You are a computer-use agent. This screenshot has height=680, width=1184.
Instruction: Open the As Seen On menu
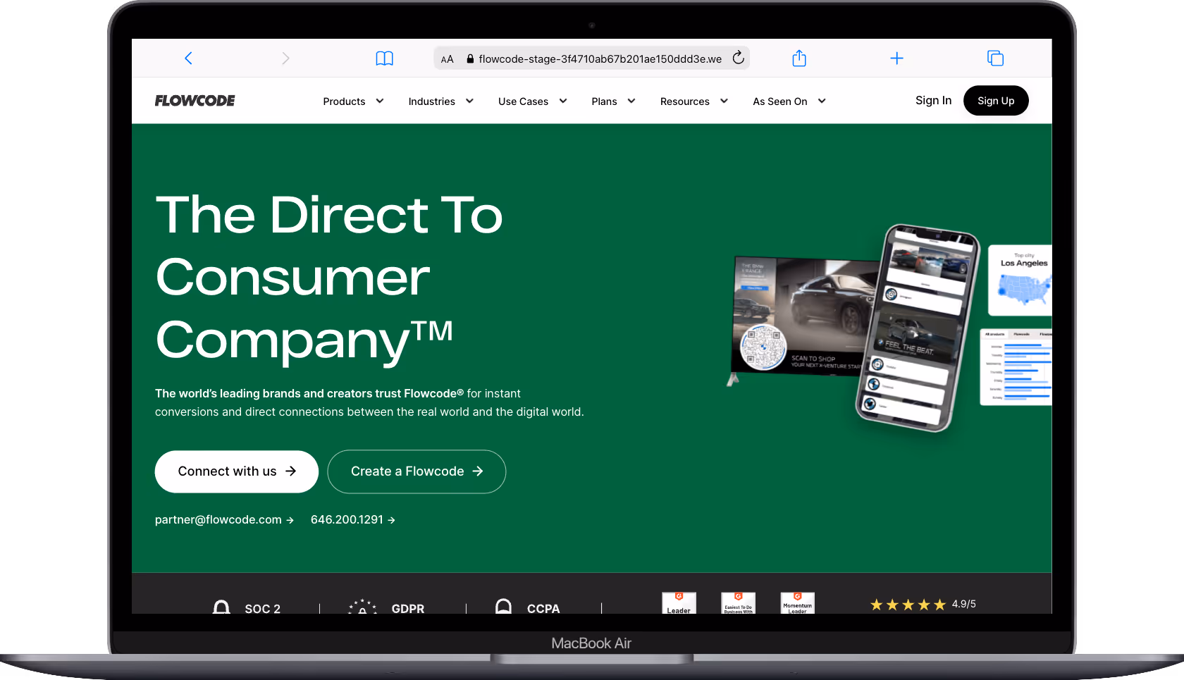pyautogui.click(x=779, y=101)
